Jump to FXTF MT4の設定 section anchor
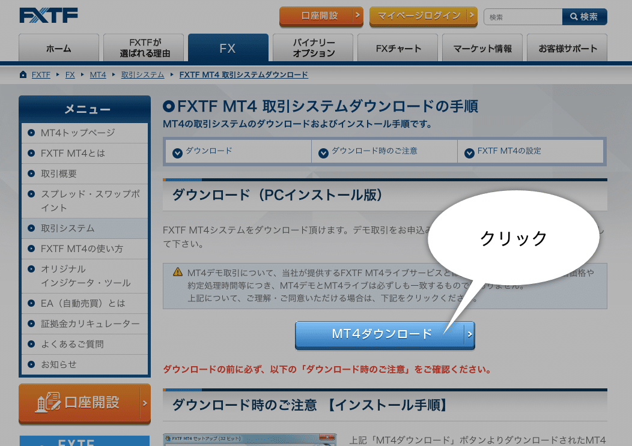 [530, 151]
